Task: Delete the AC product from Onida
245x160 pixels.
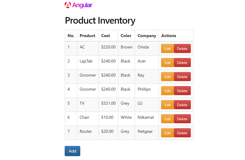Action: (x=182, y=49)
